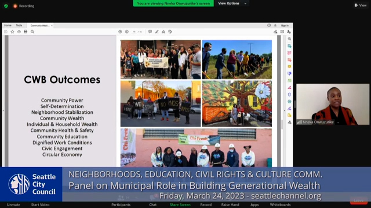Open the help question mark icon
The image size is (371, 208).
pos(269,25)
